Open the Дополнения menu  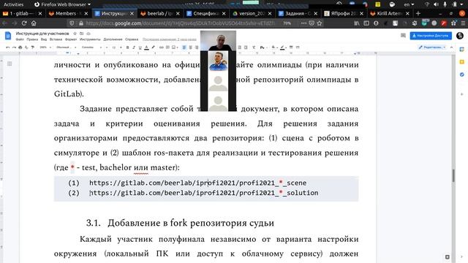coord(113,39)
